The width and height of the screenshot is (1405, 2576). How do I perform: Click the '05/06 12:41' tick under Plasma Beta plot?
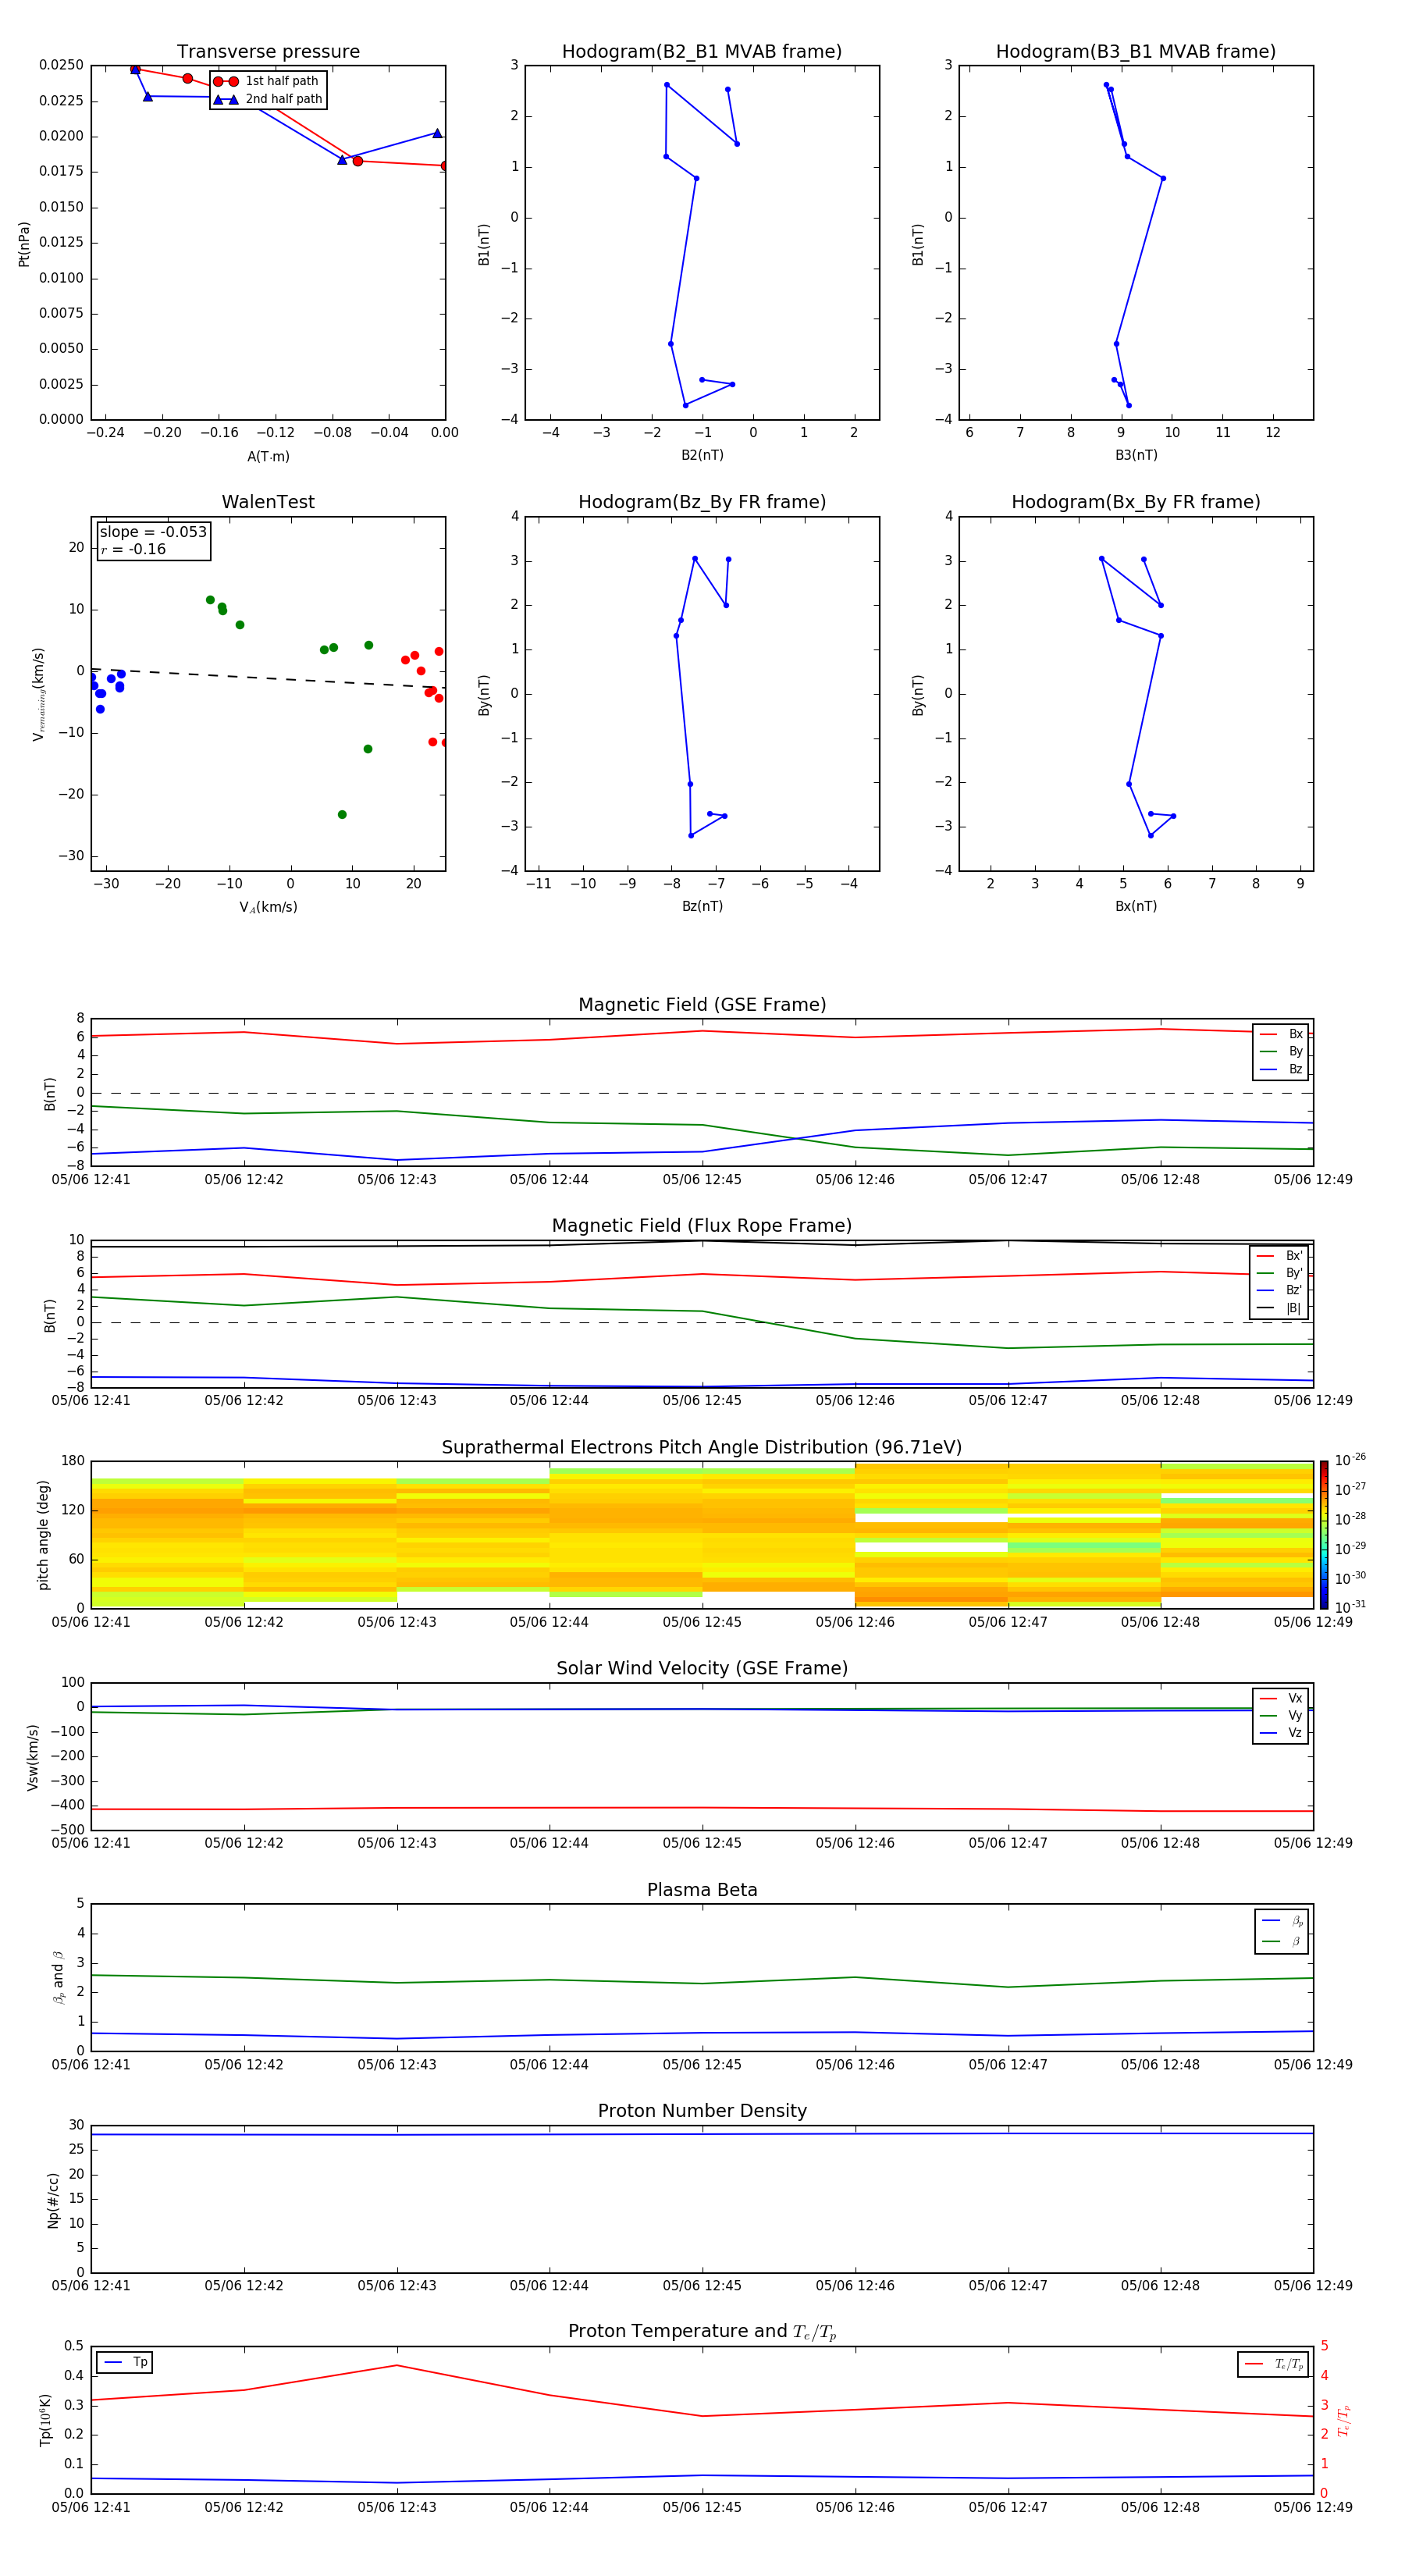pyautogui.click(x=91, y=2065)
